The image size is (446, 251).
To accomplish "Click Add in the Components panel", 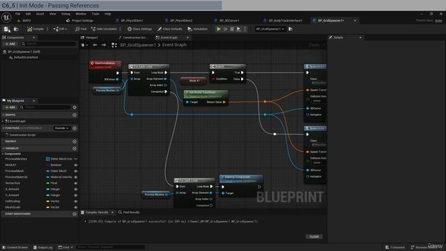I will pos(10,44).
